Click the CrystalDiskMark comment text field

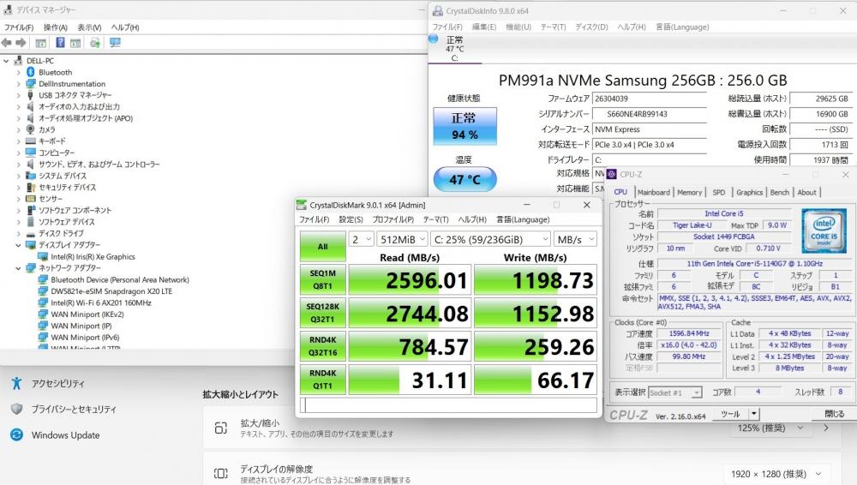pyautogui.click(x=448, y=405)
